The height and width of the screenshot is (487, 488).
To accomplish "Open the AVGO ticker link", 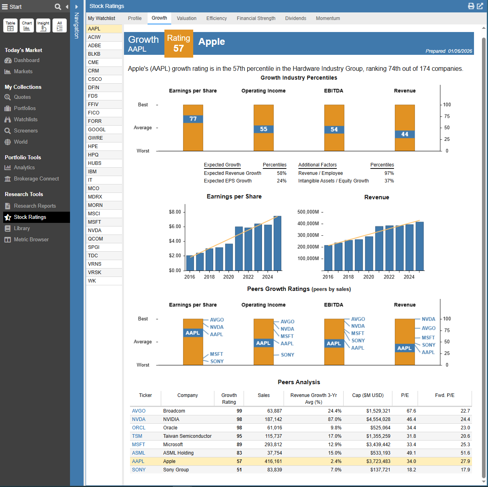I will tap(139, 411).
